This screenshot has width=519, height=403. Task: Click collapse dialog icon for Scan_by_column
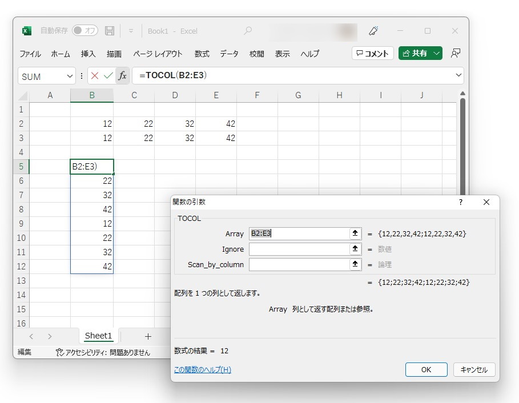(x=355, y=264)
